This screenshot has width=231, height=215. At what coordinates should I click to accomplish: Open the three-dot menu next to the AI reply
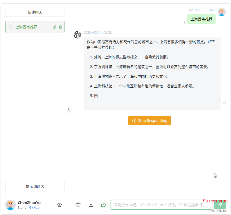pos(224,108)
